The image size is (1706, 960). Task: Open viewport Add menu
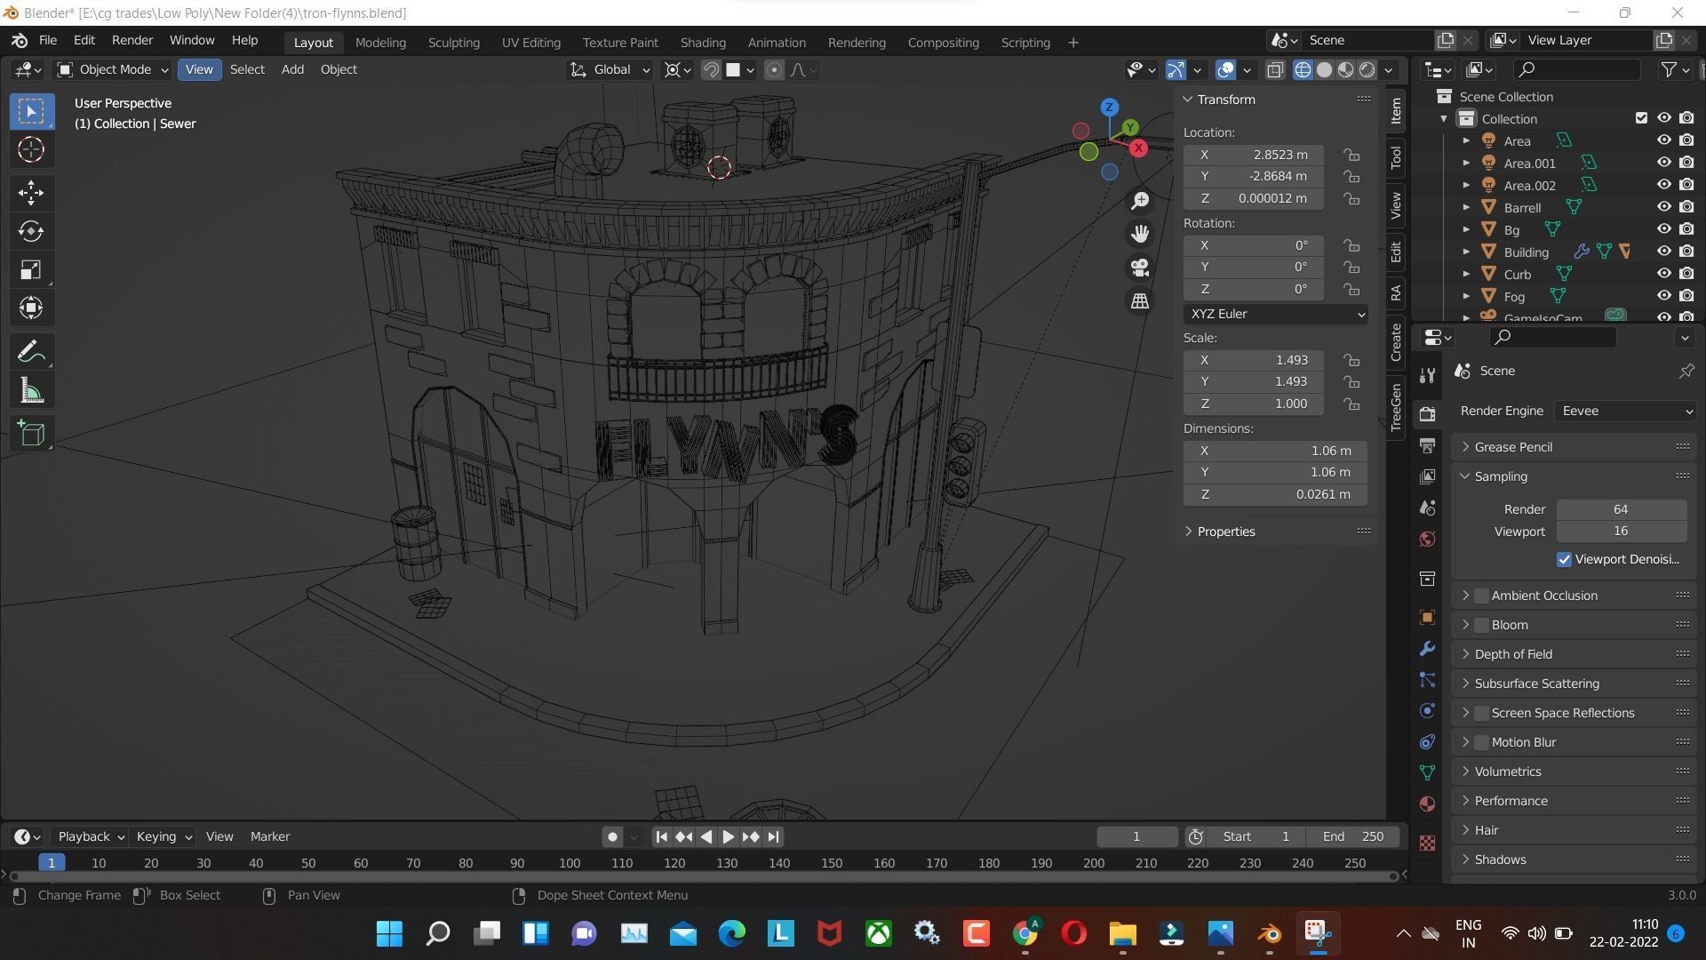coord(292,69)
